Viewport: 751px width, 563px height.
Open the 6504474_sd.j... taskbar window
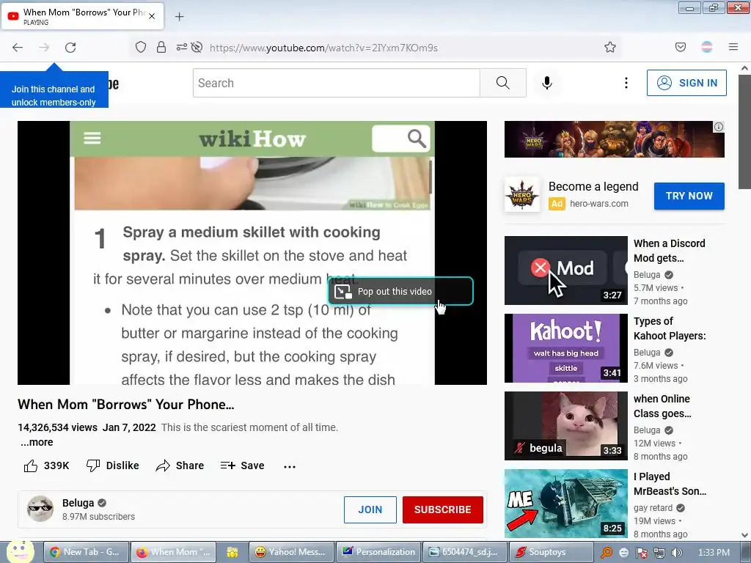(464, 552)
